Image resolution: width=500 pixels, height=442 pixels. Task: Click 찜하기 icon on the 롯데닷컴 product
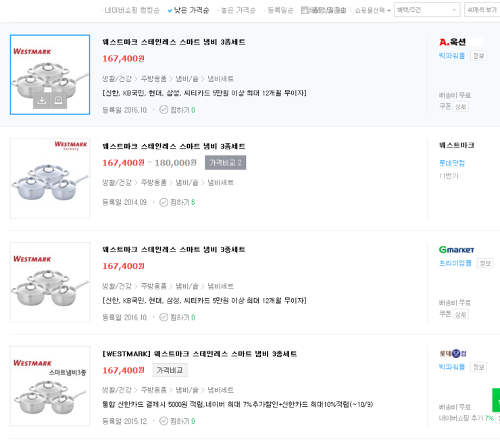click(164, 421)
